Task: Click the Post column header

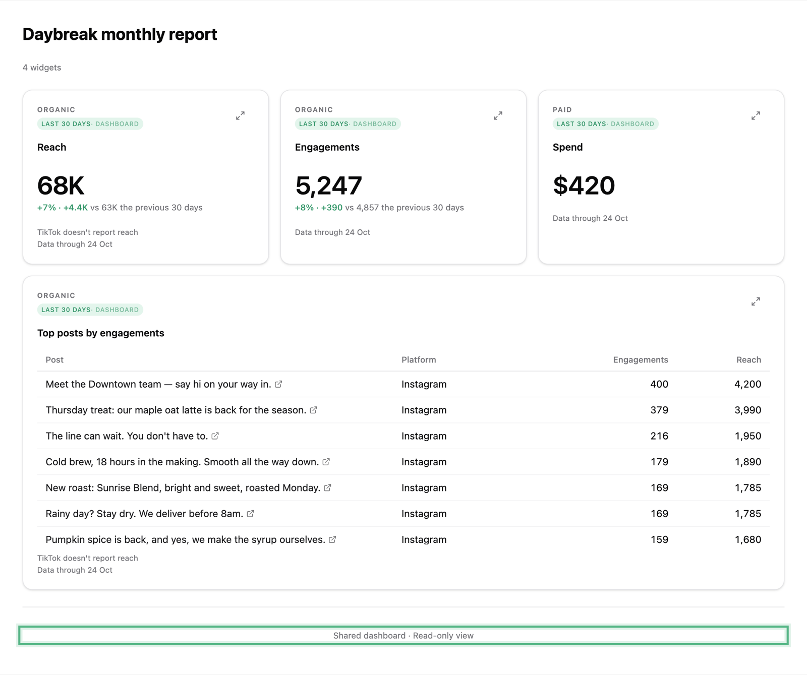Action: point(54,359)
